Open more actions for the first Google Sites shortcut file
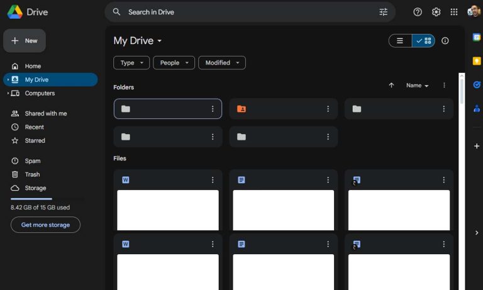The image size is (483, 290). [x=443, y=180]
